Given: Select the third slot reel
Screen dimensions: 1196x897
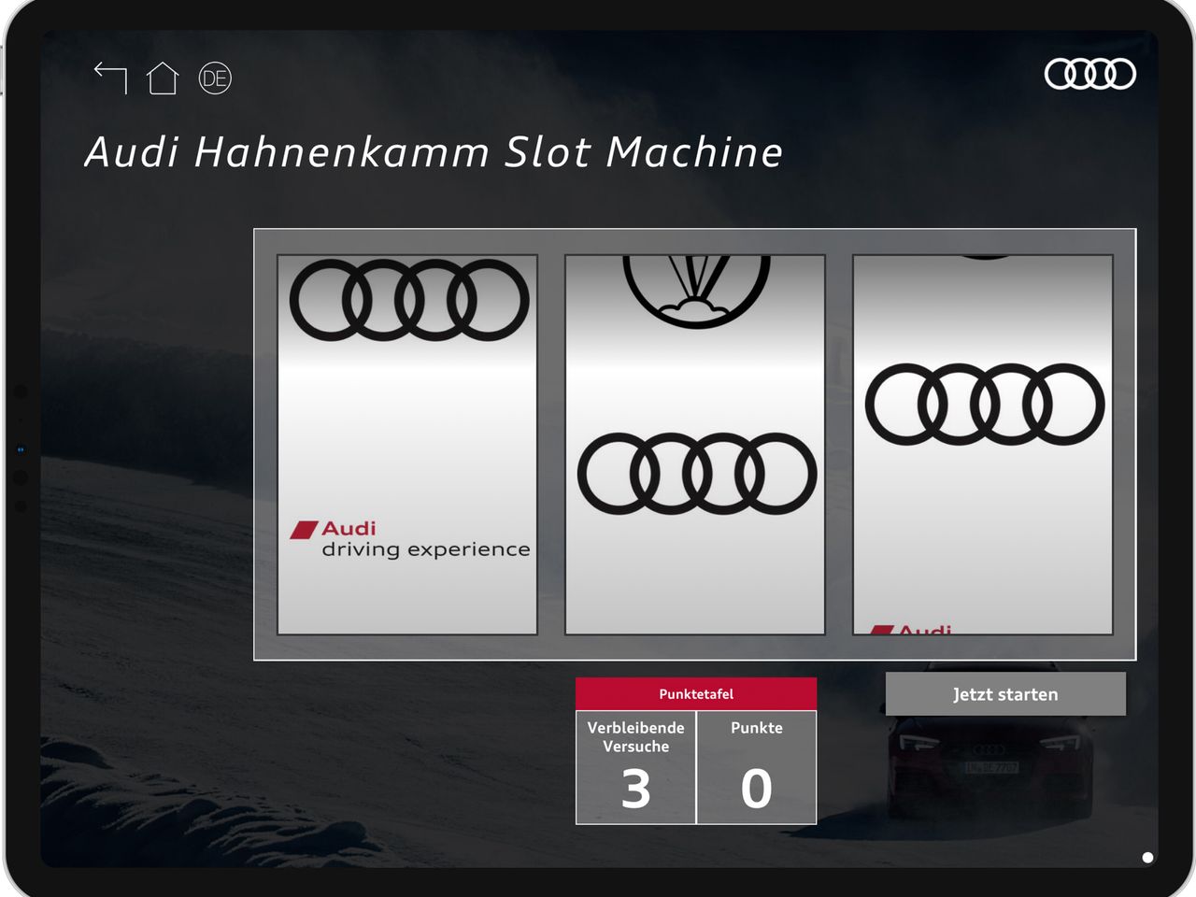Looking at the screenshot, I should click(983, 445).
